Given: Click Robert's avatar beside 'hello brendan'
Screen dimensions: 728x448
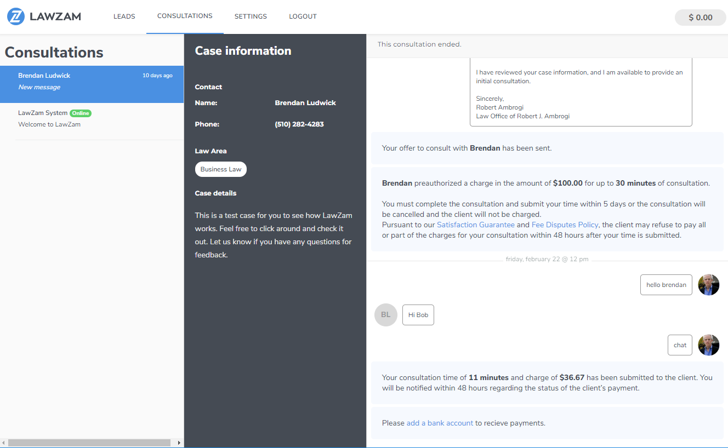Looking at the screenshot, I should tap(708, 285).
